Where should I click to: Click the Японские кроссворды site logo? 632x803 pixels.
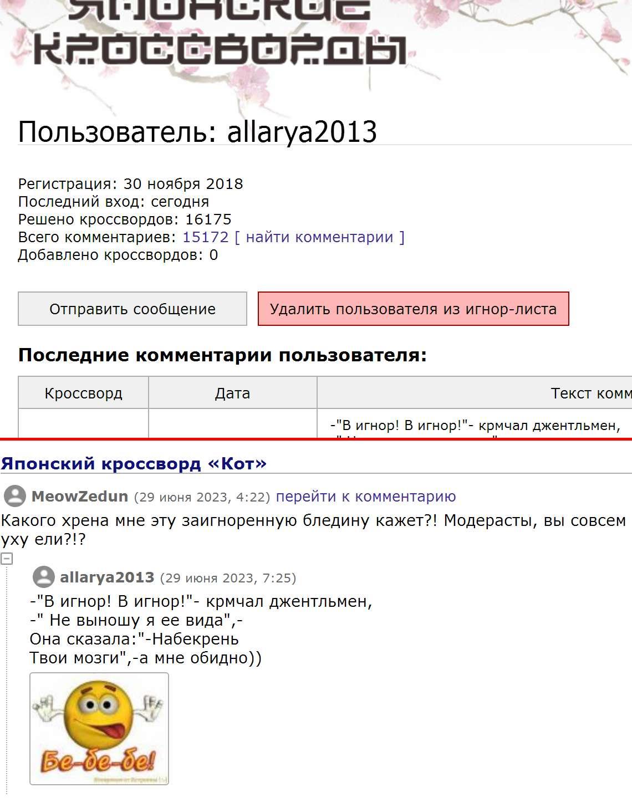point(220,33)
